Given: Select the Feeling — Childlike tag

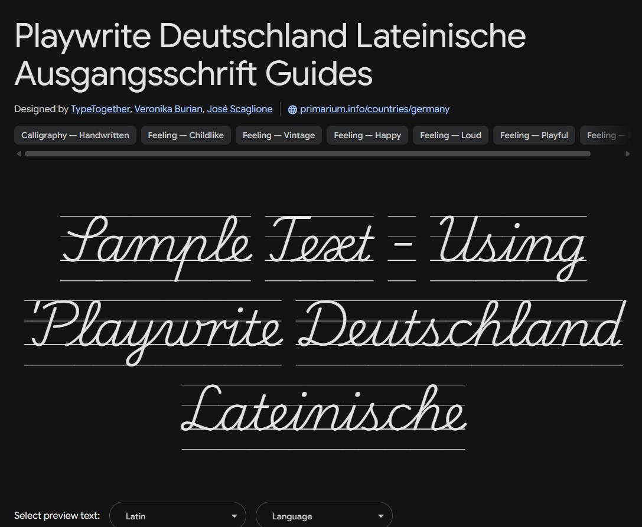Looking at the screenshot, I should tap(186, 135).
